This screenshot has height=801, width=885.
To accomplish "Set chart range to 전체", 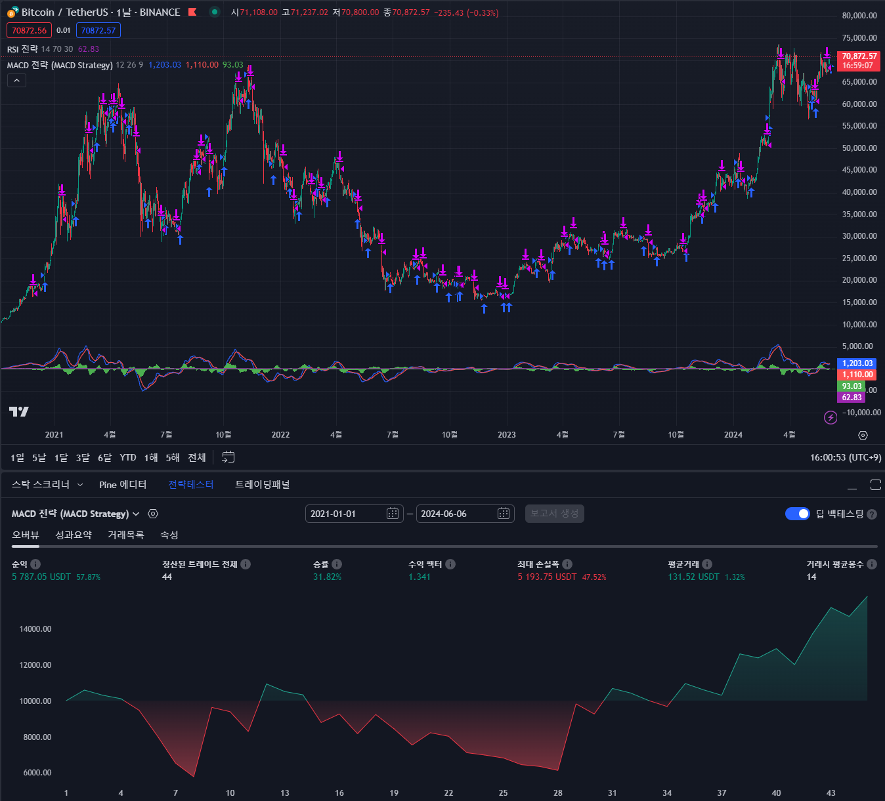I will [x=197, y=457].
